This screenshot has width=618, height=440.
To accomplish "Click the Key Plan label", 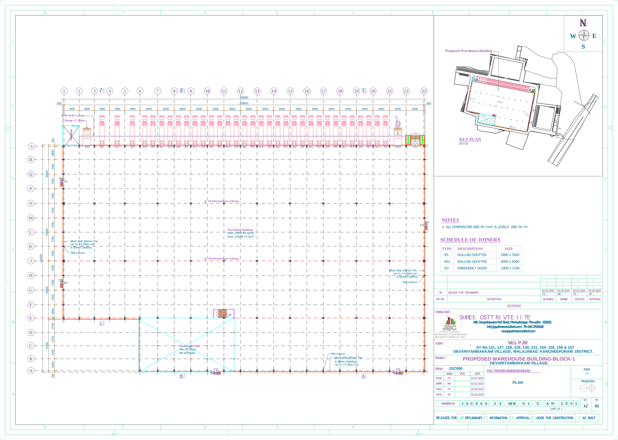I will [x=470, y=139].
